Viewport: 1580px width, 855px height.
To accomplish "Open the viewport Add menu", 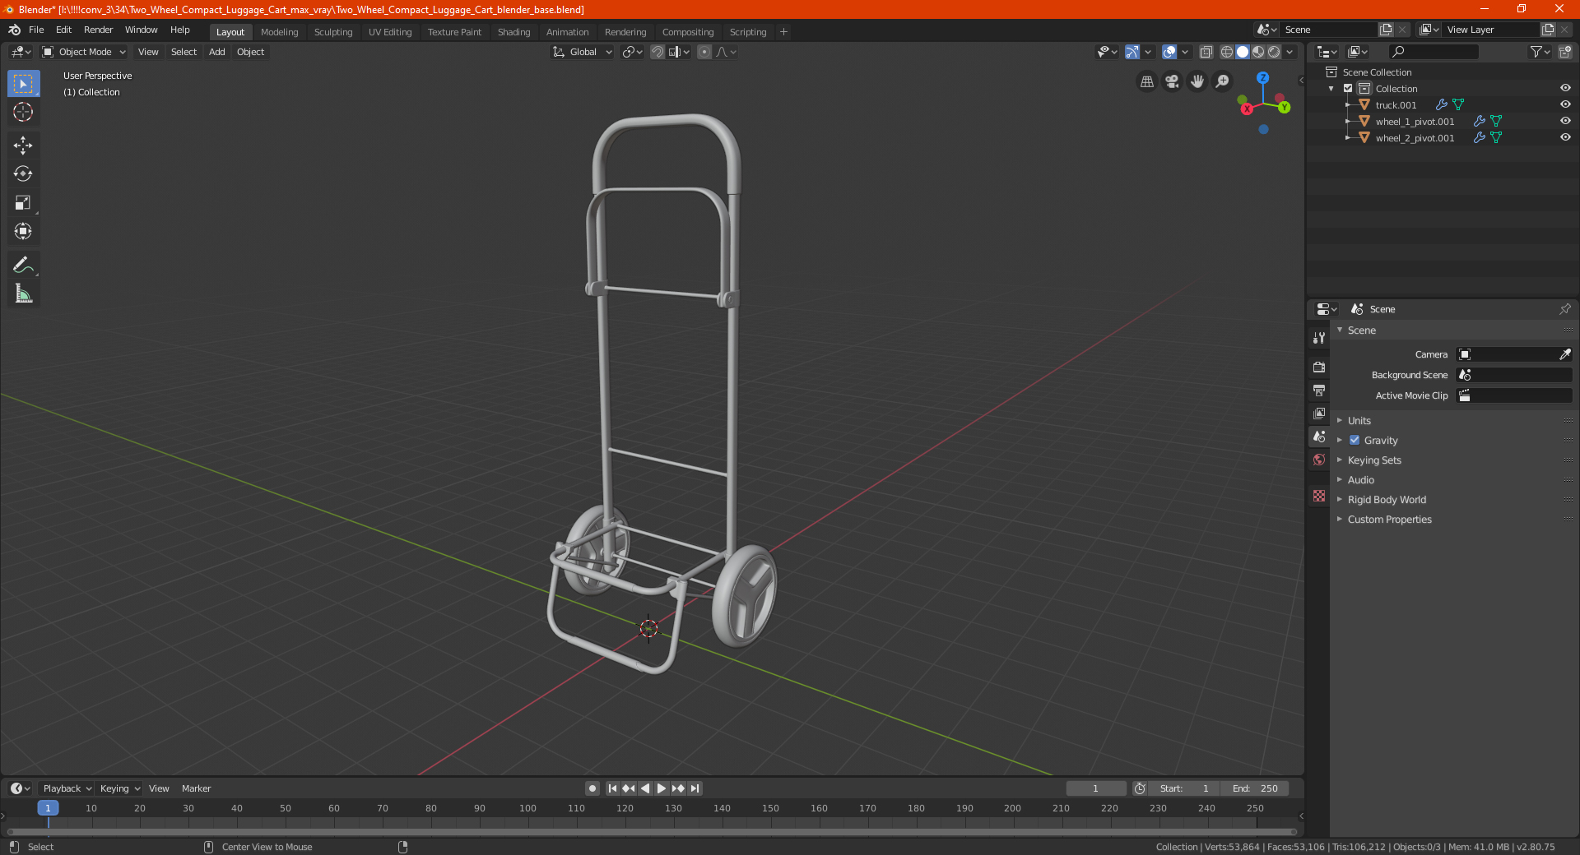I will 216,52.
